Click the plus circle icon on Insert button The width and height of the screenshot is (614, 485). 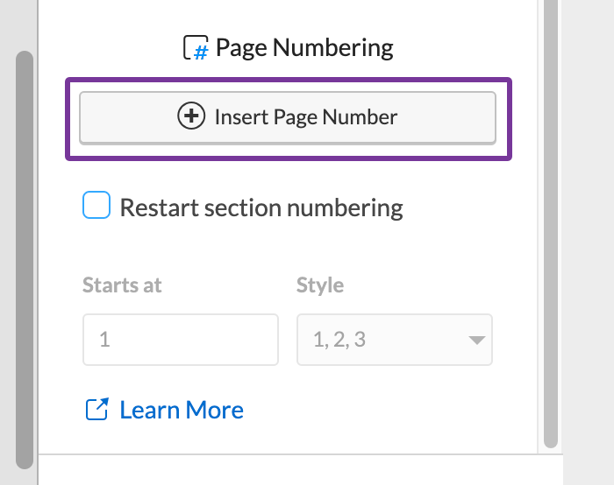(x=190, y=116)
